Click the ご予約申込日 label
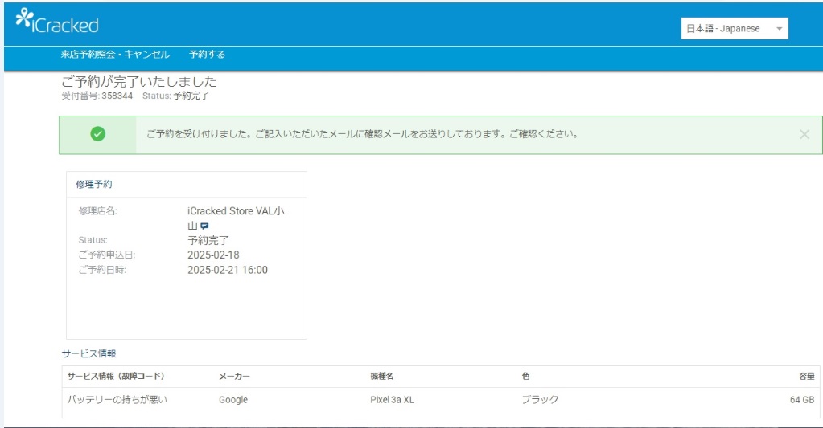Screen dimensions: 823x428 [x=106, y=255]
